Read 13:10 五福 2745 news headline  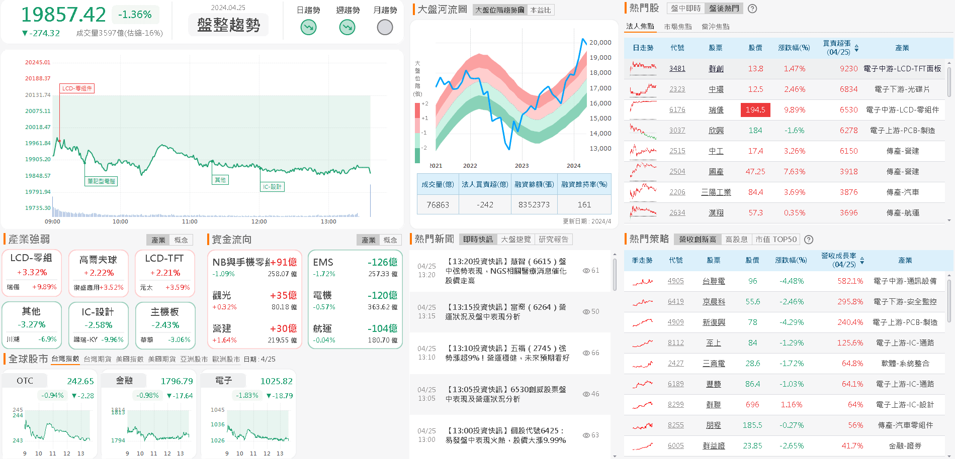pos(507,353)
